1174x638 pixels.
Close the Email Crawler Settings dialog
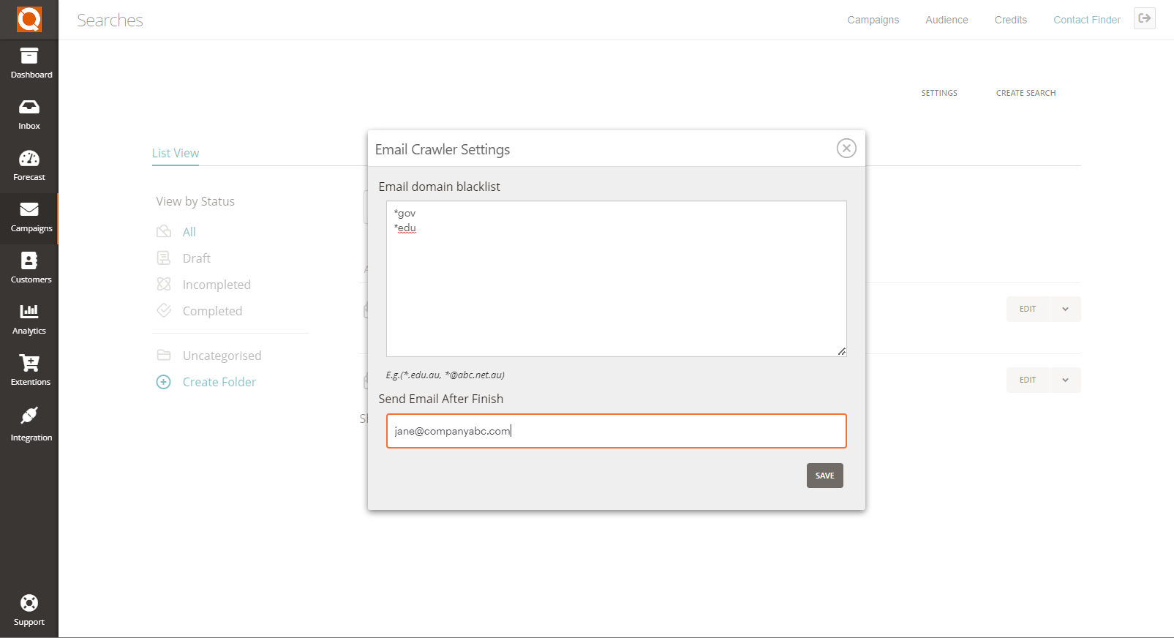(846, 149)
